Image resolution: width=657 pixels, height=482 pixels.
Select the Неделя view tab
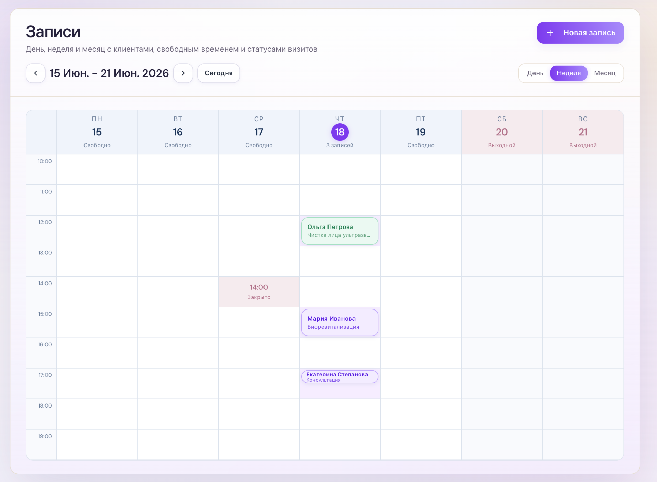pyautogui.click(x=568, y=73)
